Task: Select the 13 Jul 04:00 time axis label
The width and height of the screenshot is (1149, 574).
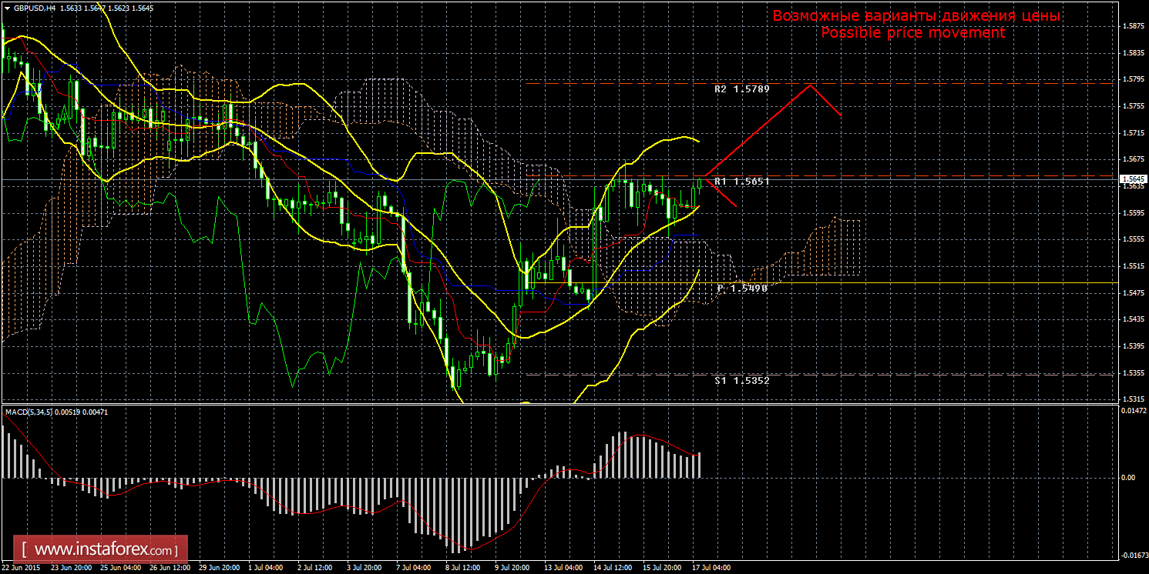Action: pos(563,569)
